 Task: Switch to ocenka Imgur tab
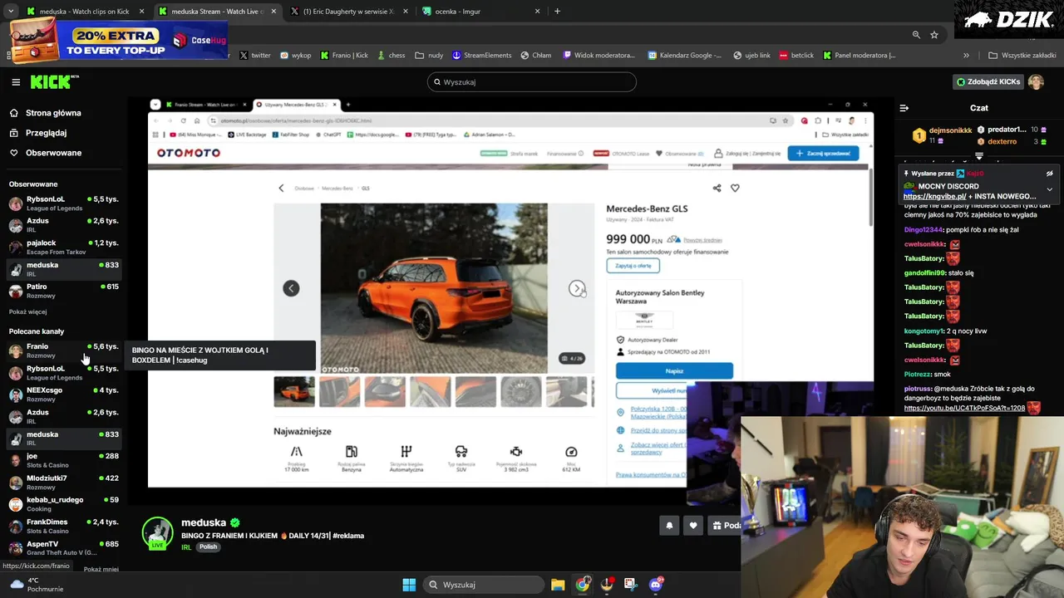pyautogui.click(x=480, y=12)
